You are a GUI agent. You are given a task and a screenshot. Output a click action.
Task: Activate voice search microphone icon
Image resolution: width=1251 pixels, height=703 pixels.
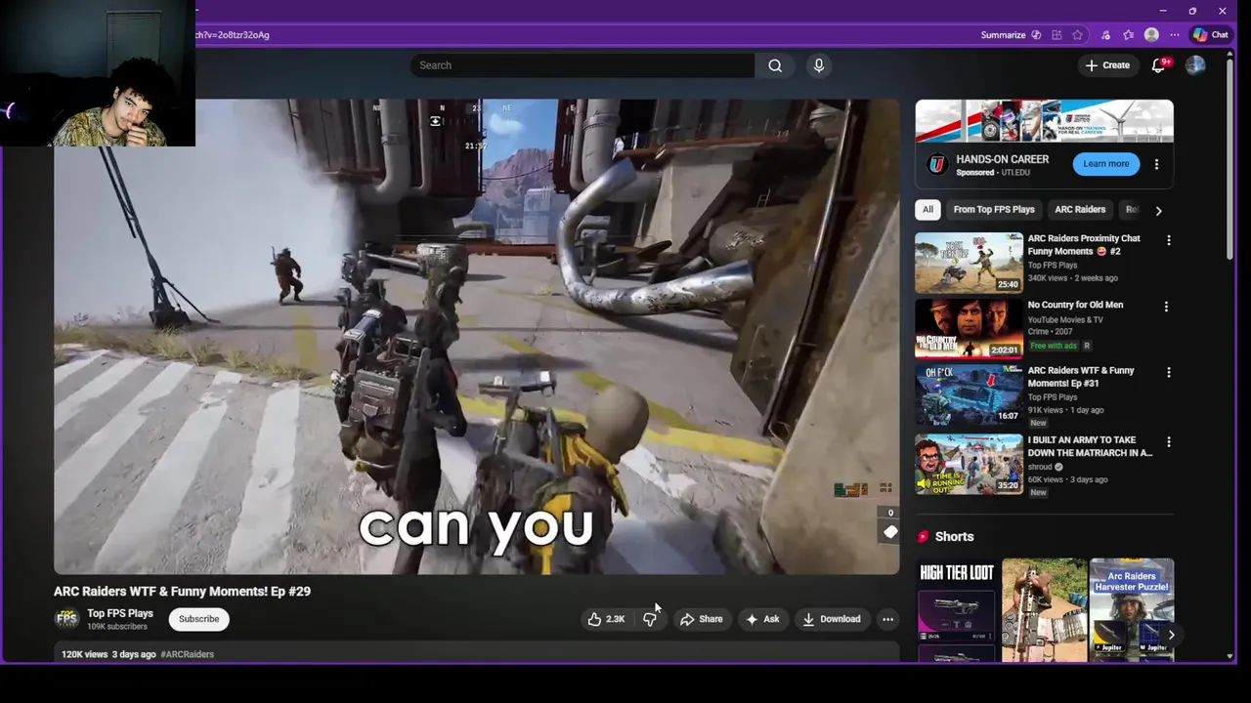tap(819, 65)
